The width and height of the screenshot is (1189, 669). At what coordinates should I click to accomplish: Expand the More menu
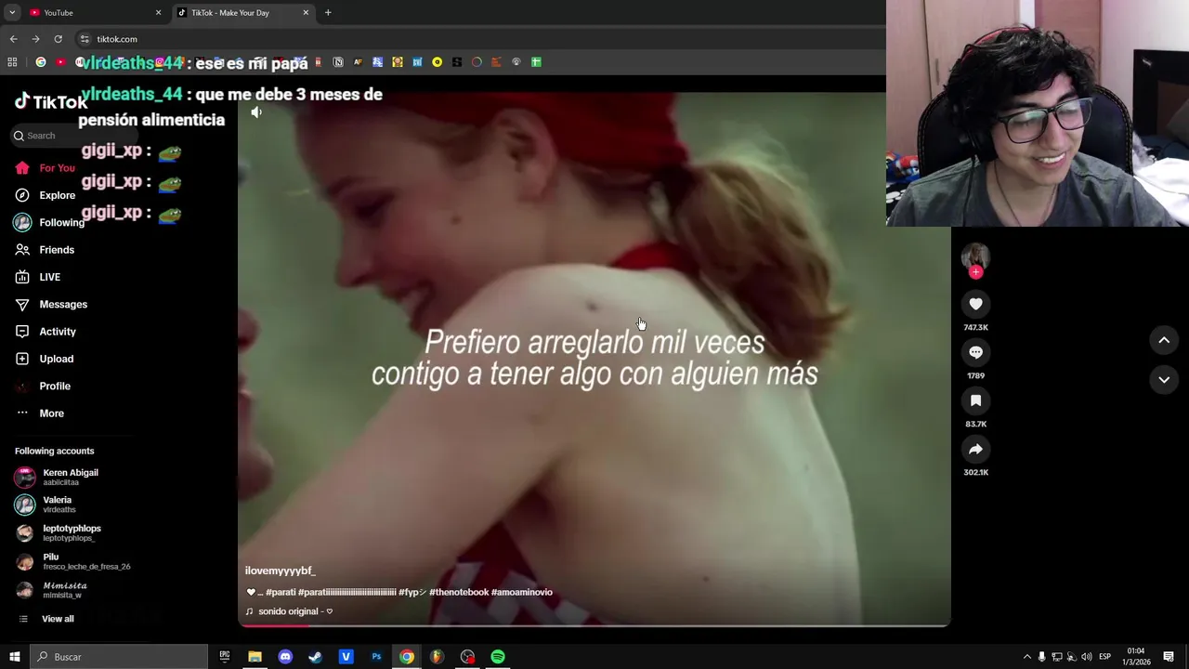(x=39, y=413)
